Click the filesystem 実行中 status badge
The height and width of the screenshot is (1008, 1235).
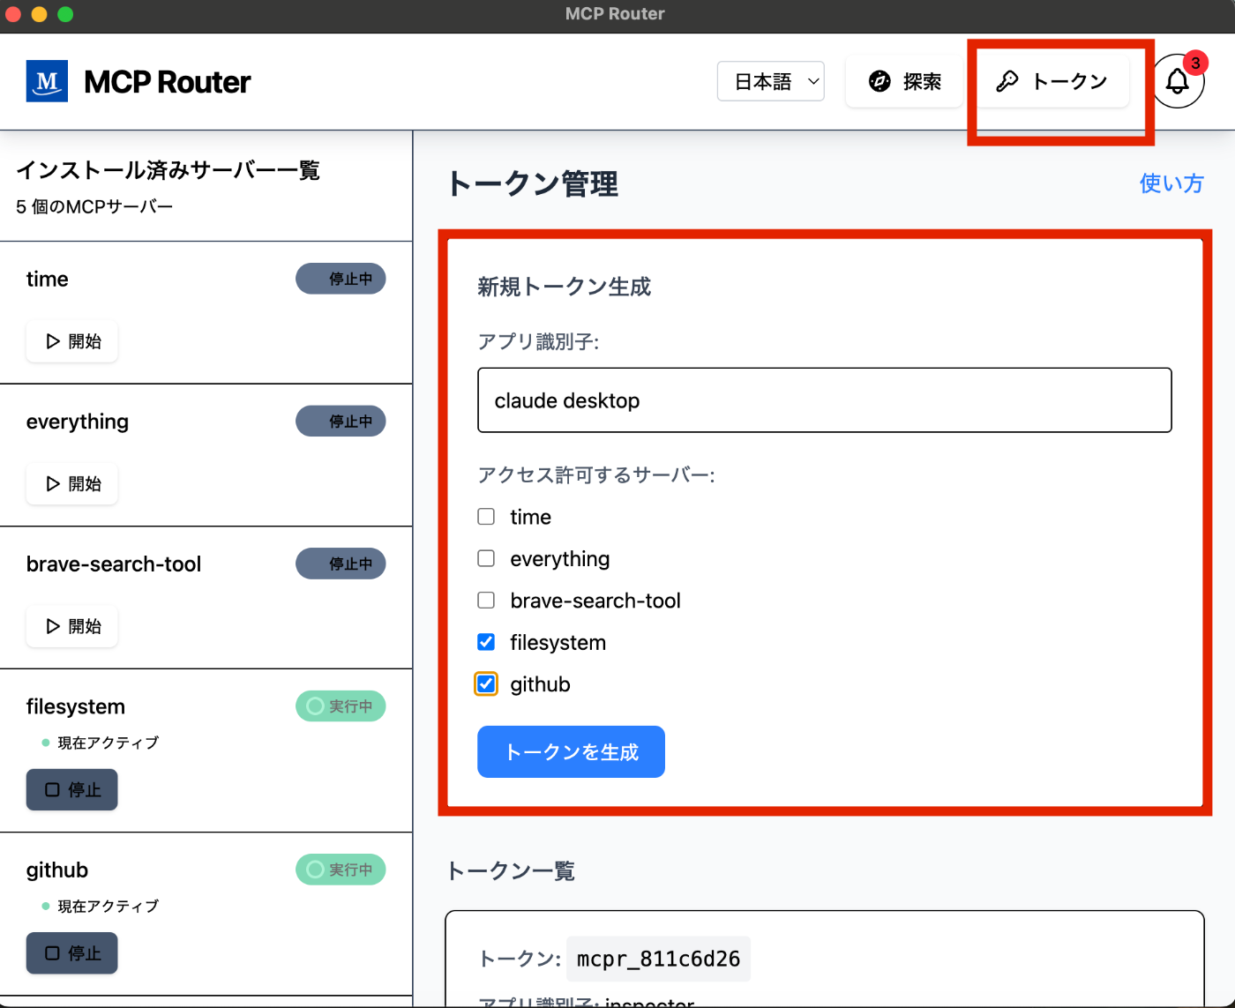click(x=341, y=706)
